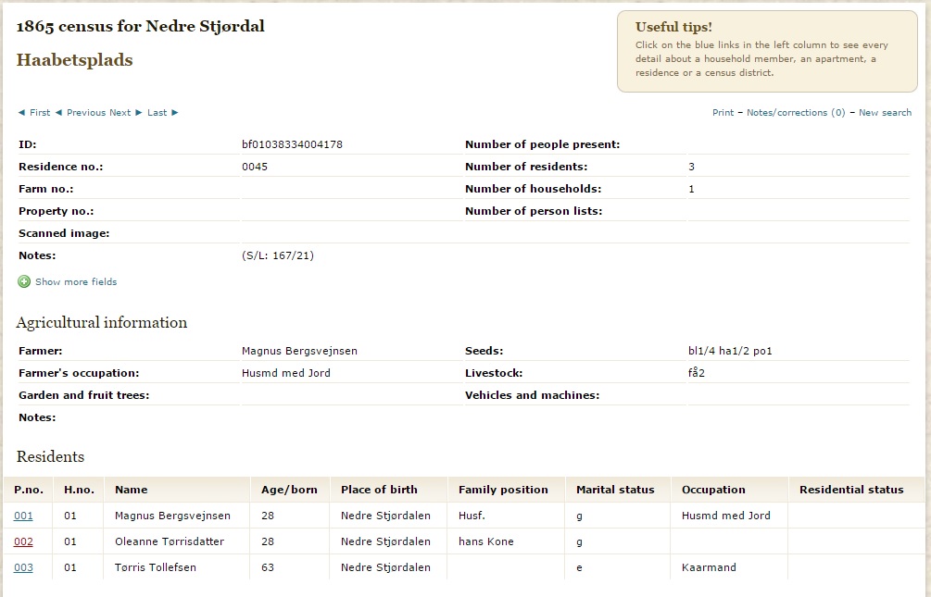This screenshot has width=931, height=597.
Task: Click the green plus icon to show more fields
Action: click(24, 282)
